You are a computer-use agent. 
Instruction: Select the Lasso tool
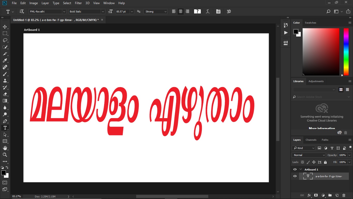[5, 40]
